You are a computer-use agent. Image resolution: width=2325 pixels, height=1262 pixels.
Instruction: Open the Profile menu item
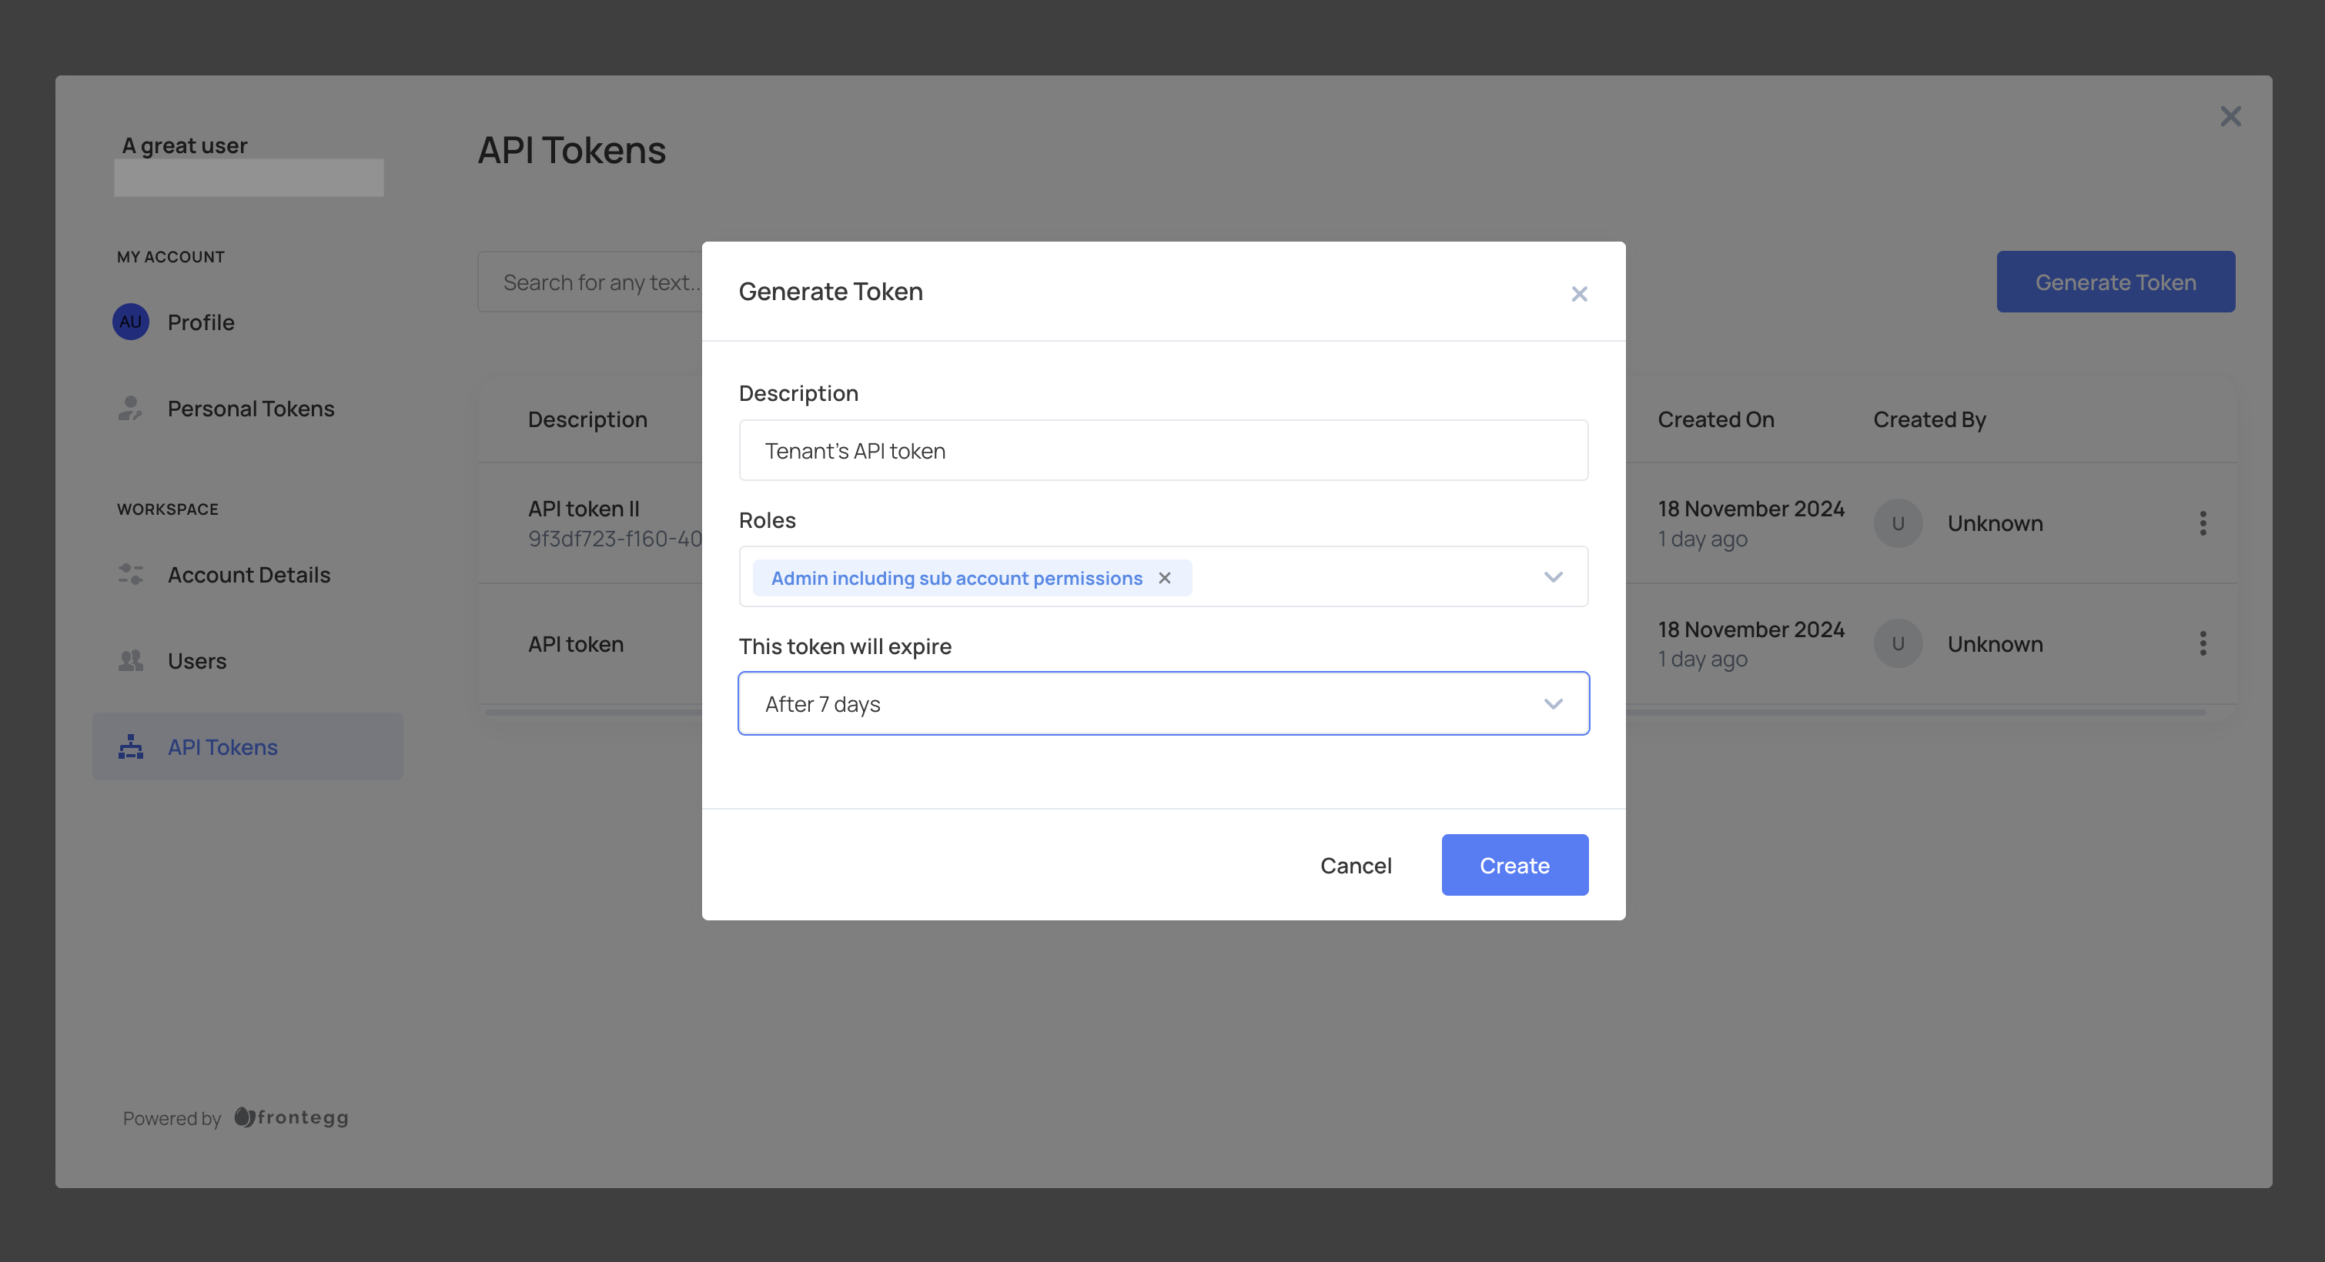[200, 322]
